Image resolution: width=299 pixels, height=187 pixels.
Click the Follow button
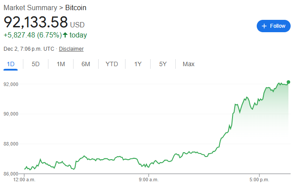[x=273, y=26]
